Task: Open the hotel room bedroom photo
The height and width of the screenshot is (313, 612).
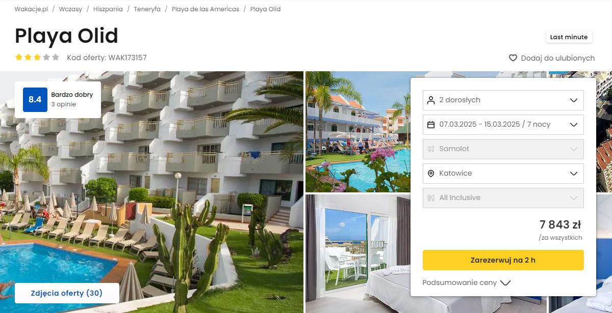Action: 358,253
